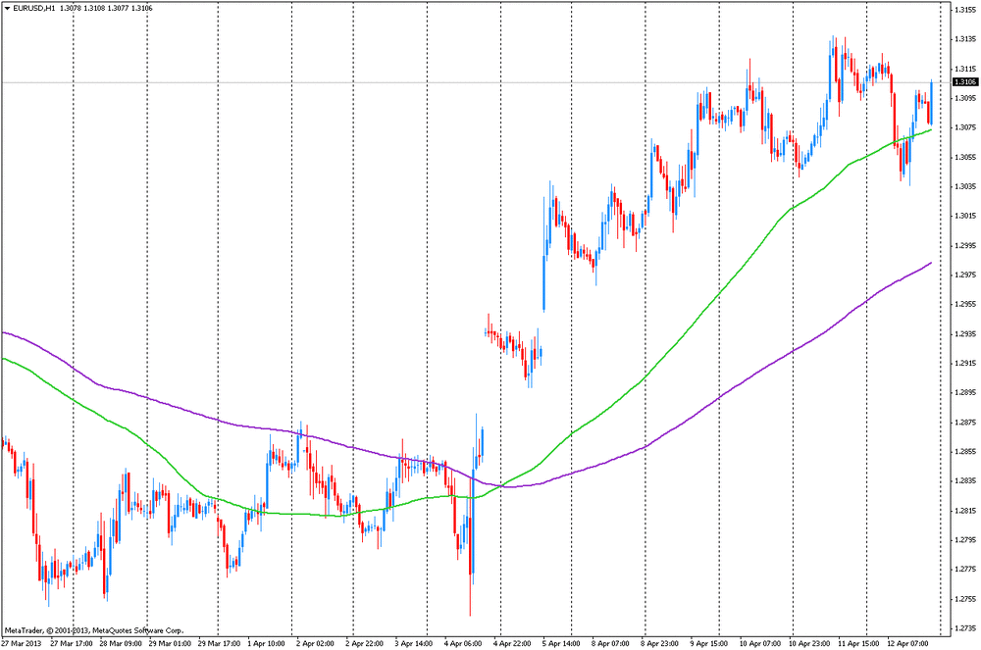Screen dimensions: 981x650
Task: Click the triangle arrow beside EURUSD,H1
Action: click(7, 8)
